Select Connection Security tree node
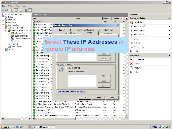This screenshot has width=172, height=129. [x=23, y=39]
